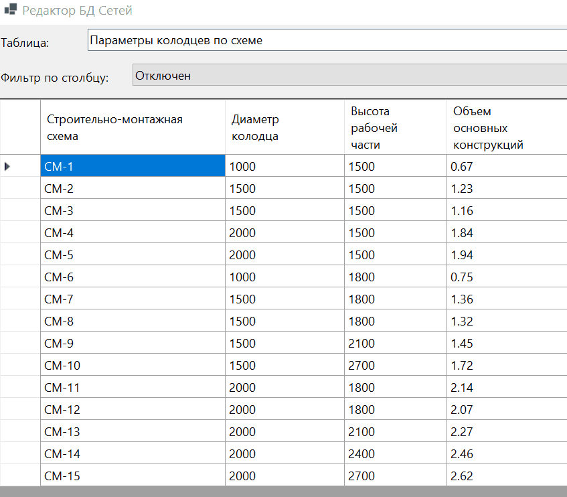Select the СМ-1 cell
The width and height of the screenshot is (567, 497).
point(133,166)
